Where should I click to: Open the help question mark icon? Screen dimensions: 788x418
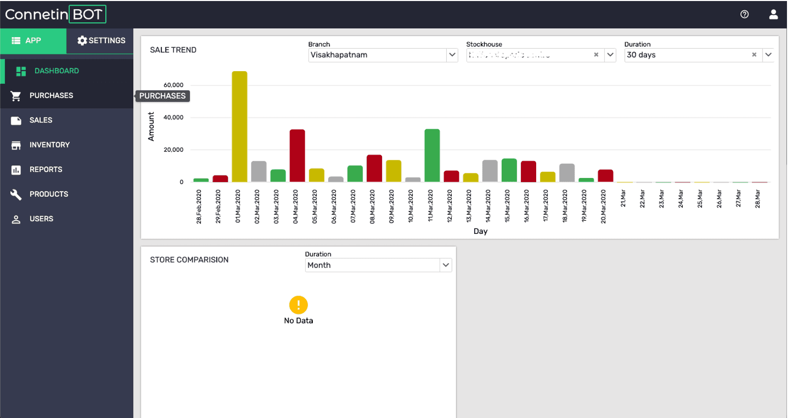(x=744, y=14)
